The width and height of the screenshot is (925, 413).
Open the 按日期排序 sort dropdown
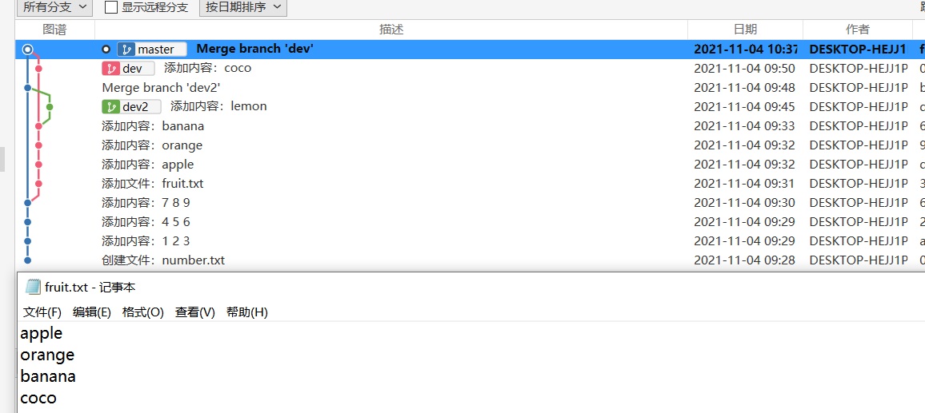tap(243, 8)
